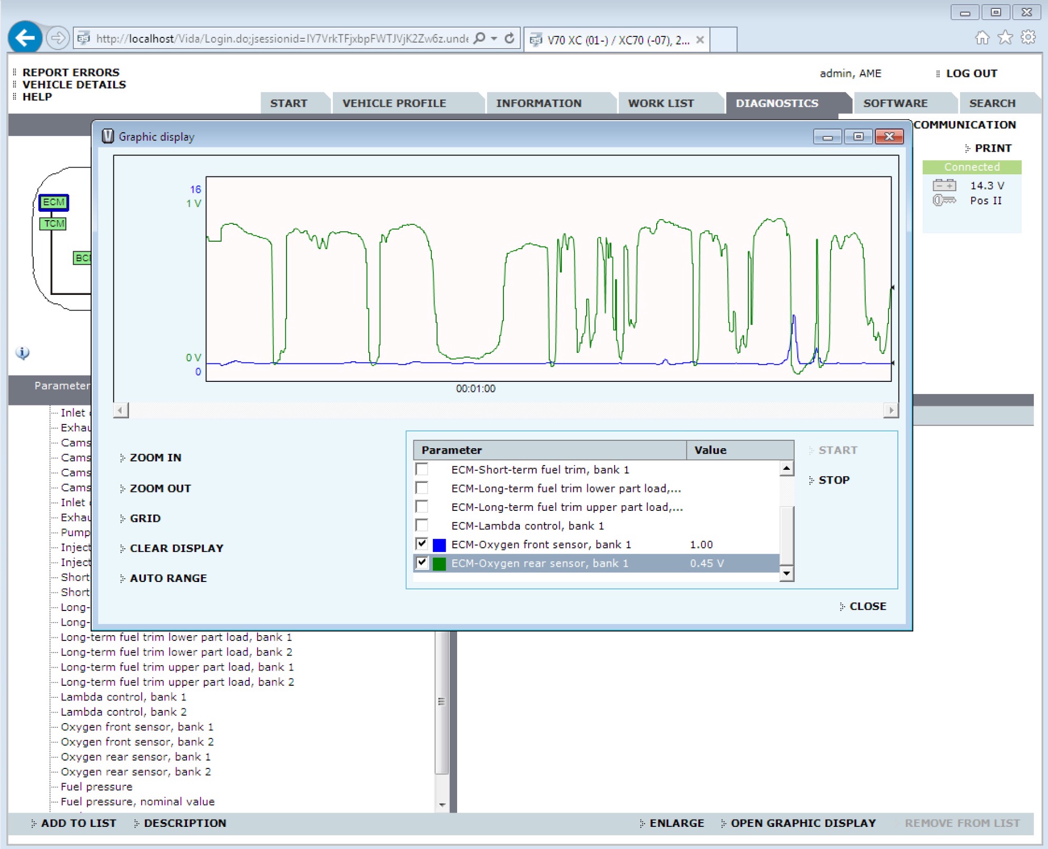Click the blue information icon
1048x849 pixels.
[22, 353]
